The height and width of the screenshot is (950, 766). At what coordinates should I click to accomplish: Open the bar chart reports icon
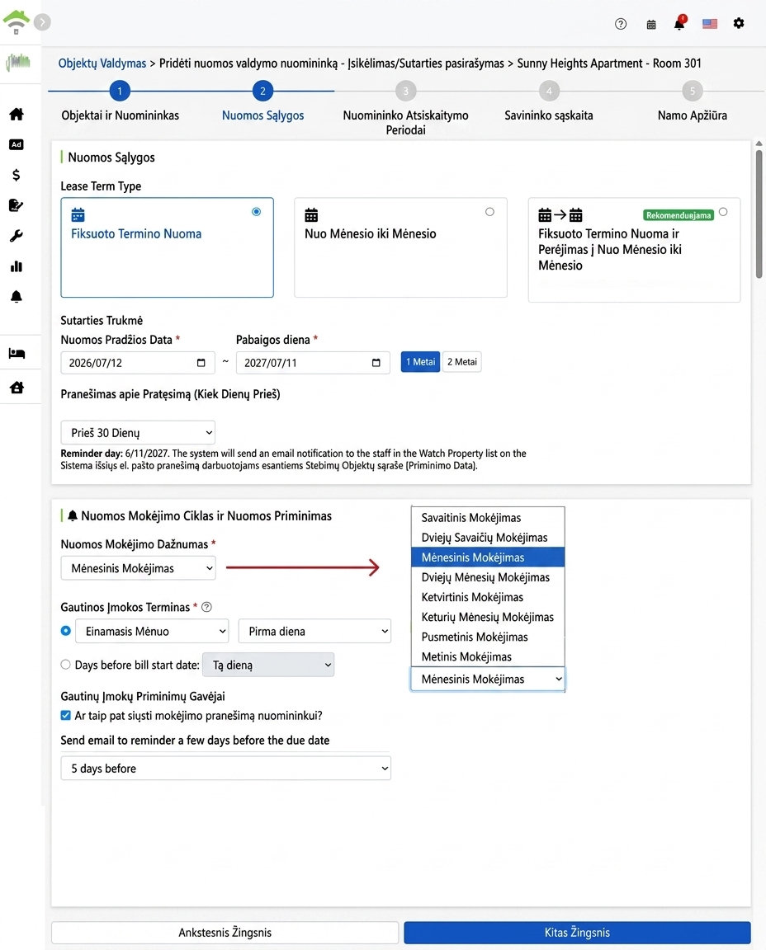coord(17,266)
